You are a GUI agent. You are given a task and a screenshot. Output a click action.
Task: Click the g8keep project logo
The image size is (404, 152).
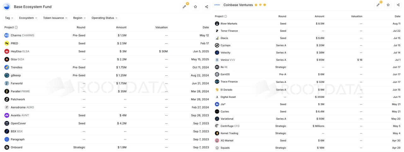tap(7, 75)
